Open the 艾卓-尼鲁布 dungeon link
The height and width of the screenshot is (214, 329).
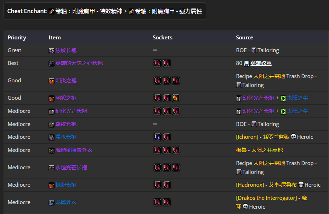(283, 185)
